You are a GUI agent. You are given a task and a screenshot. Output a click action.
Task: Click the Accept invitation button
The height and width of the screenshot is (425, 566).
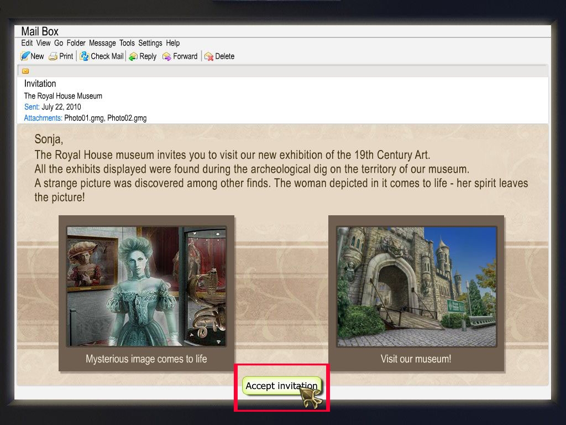[x=282, y=386]
